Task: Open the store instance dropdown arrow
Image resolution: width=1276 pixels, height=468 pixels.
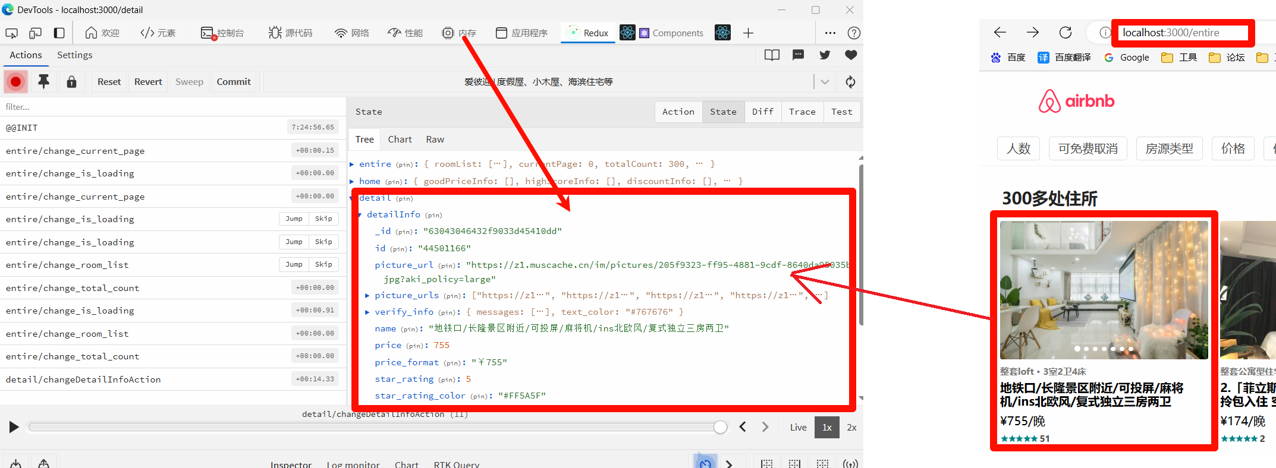Action: [825, 82]
